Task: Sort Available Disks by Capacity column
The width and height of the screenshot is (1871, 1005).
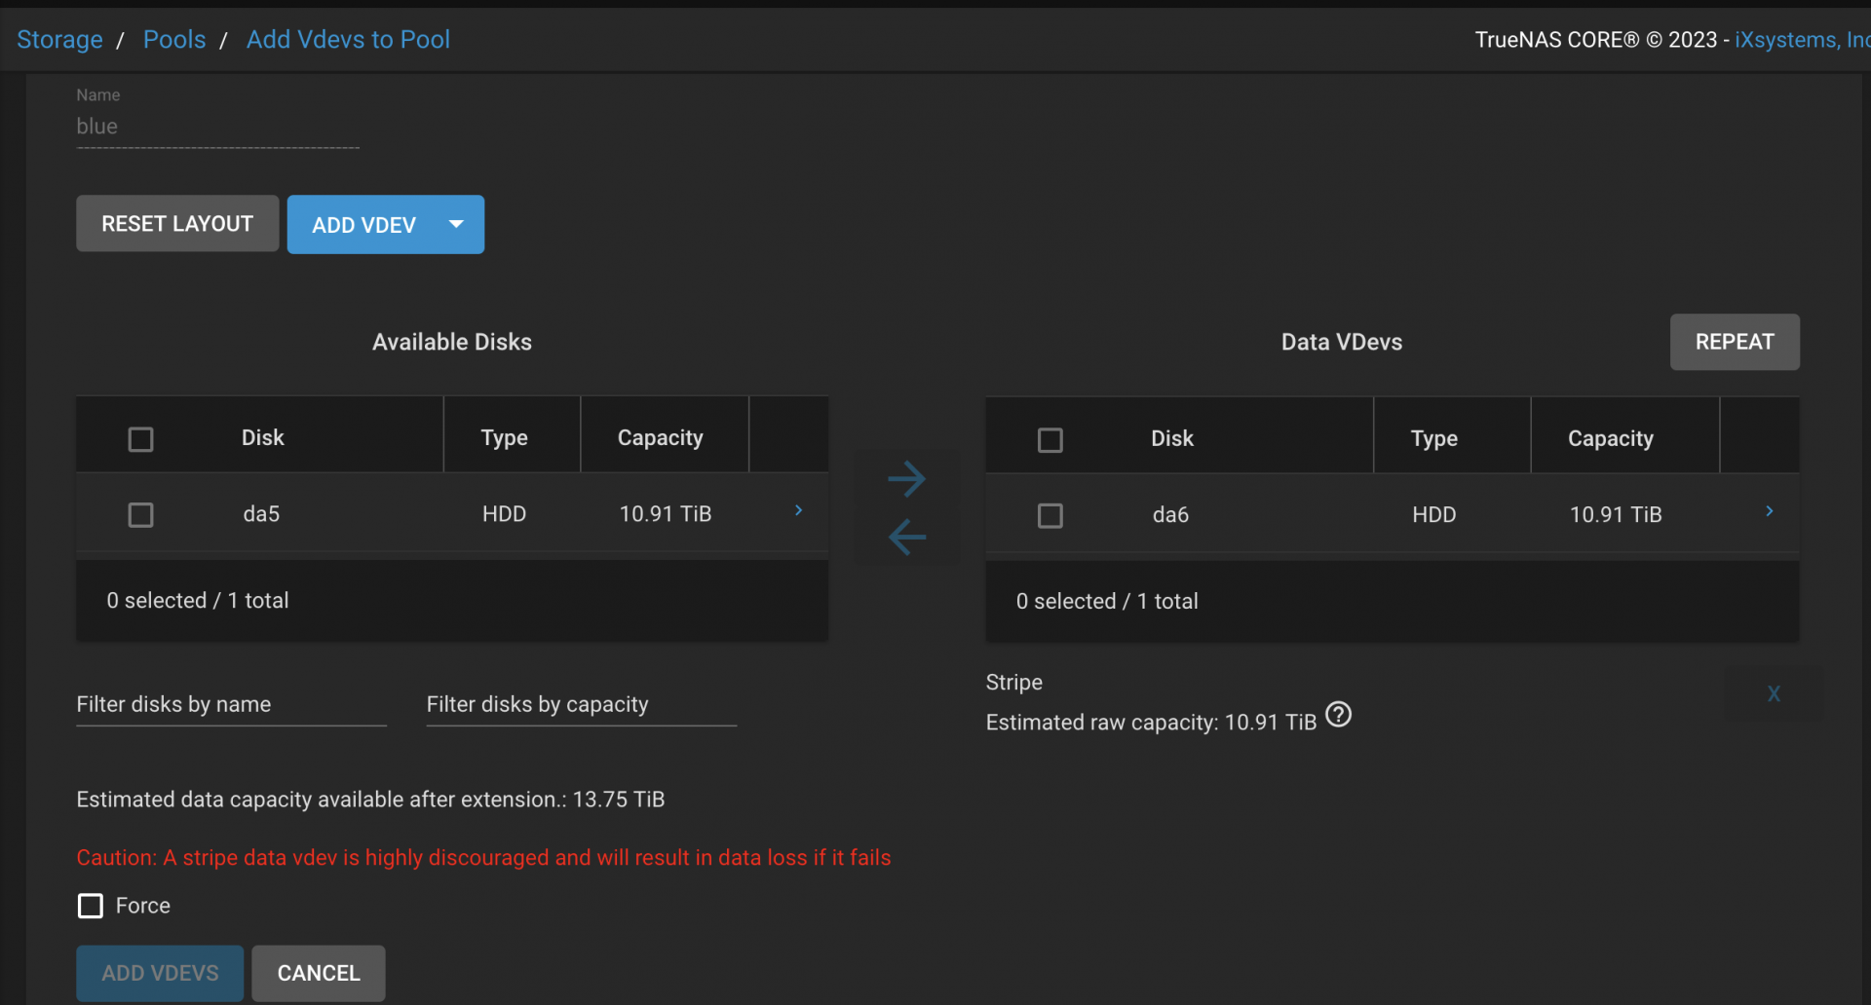Action: tap(661, 438)
